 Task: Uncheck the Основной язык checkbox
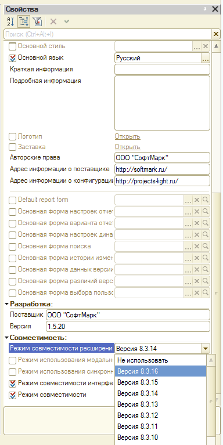click(13, 58)
